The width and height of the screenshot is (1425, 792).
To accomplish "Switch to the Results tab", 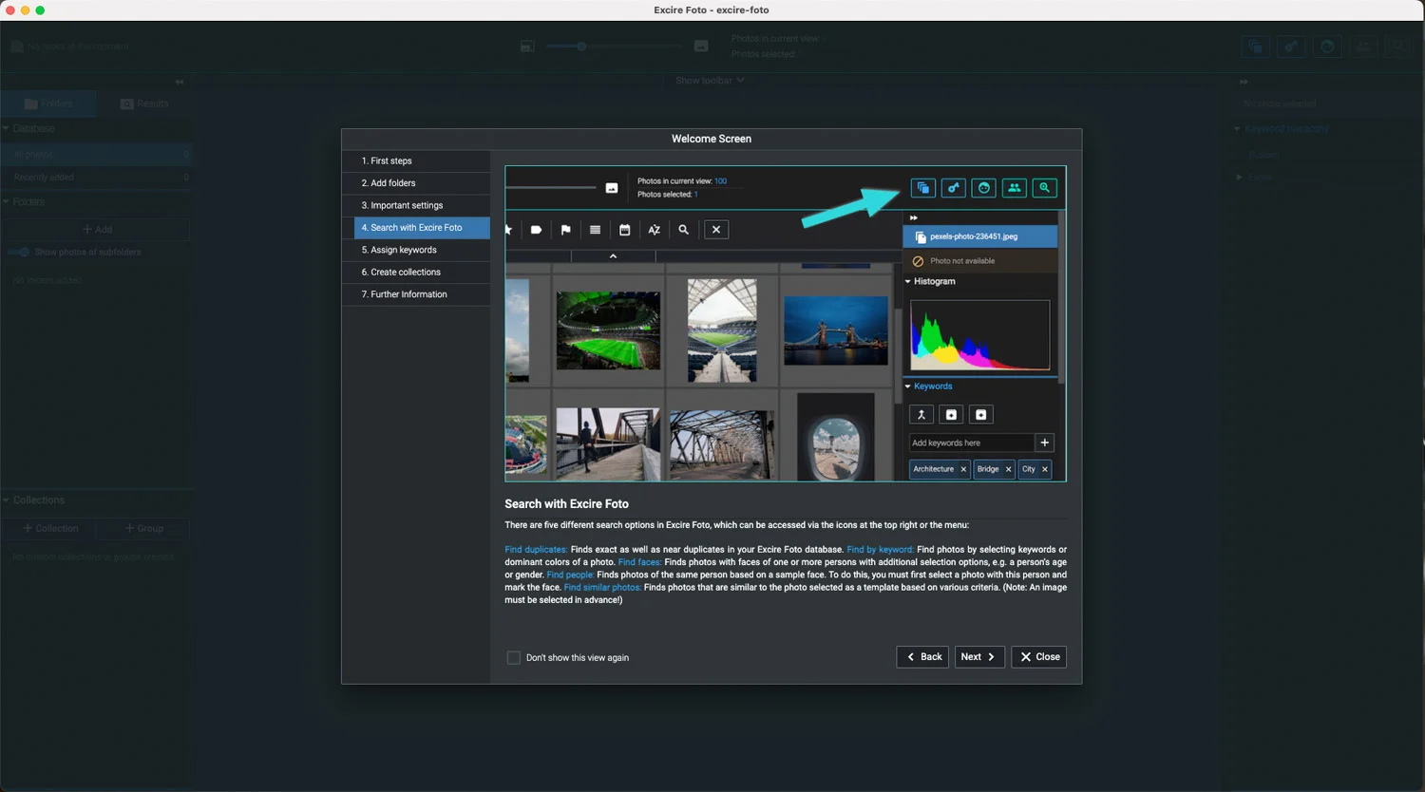I will click(x=144, y=104).
